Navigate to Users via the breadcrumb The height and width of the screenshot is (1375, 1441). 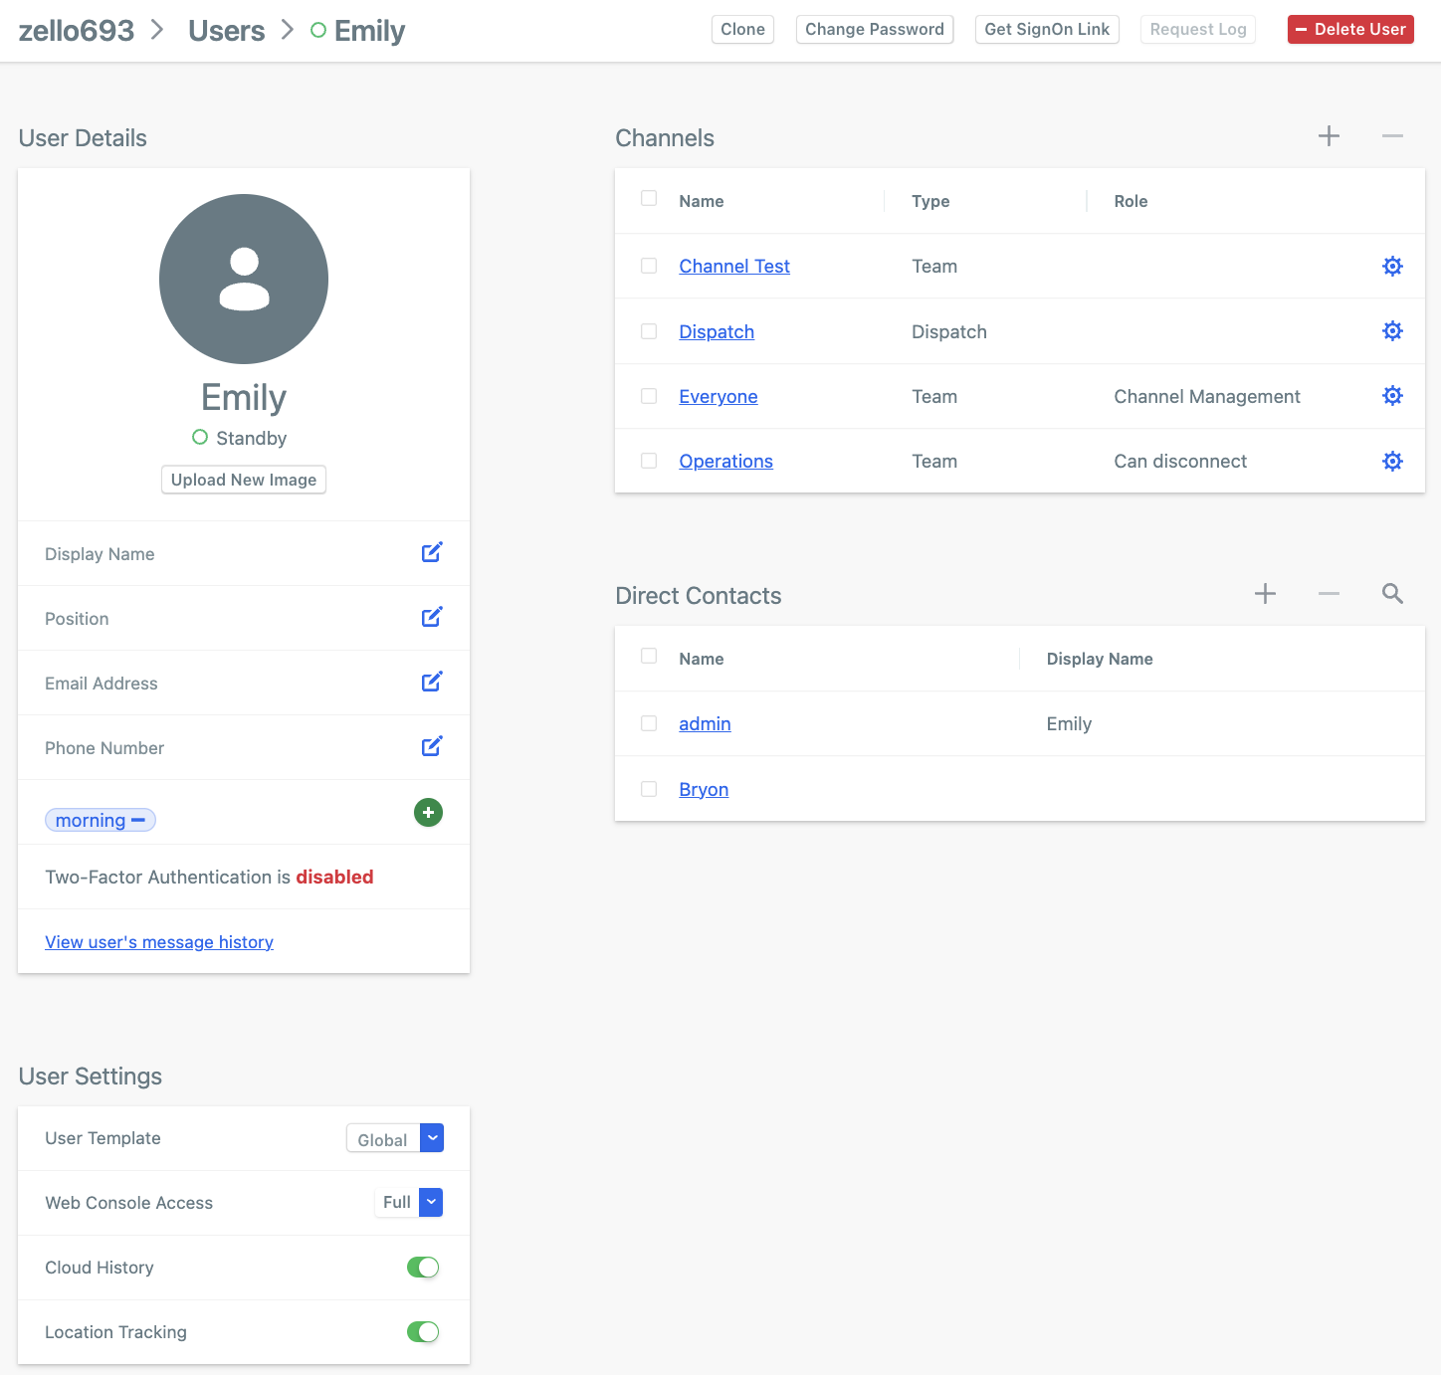(226, 30)
